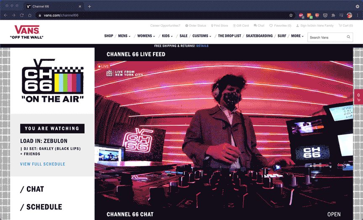
Task: View Favorites (0) list
Action: click(x=280, y=26)
